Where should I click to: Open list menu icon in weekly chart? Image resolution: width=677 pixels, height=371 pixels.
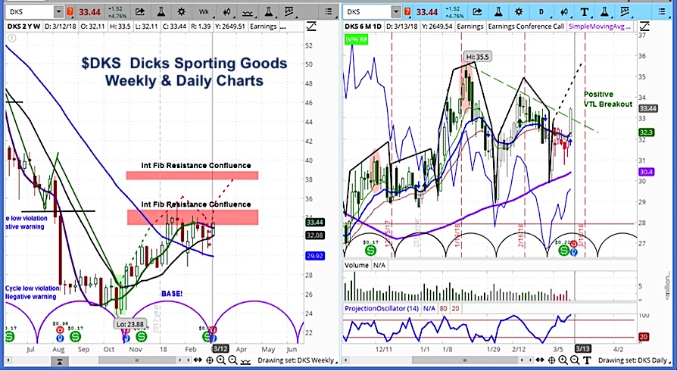[x=329, y=11]
